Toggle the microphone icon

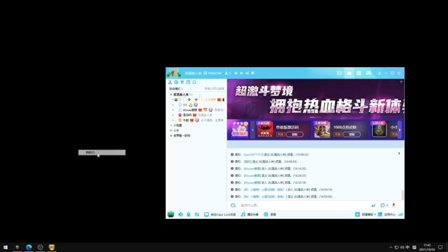189,214
